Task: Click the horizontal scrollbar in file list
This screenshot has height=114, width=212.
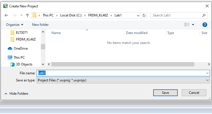Action: (114, 64)
